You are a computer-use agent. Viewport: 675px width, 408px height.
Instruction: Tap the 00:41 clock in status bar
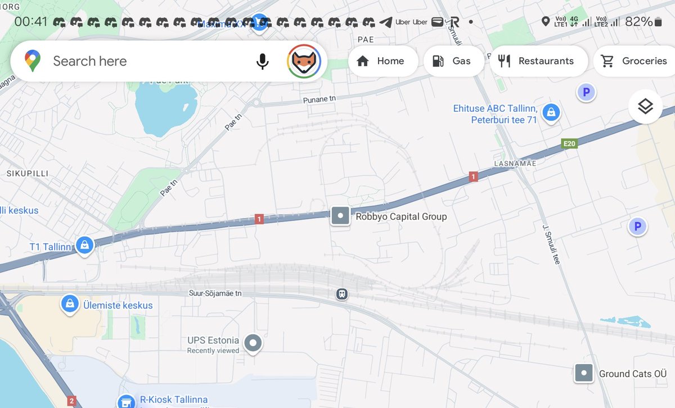31,22
